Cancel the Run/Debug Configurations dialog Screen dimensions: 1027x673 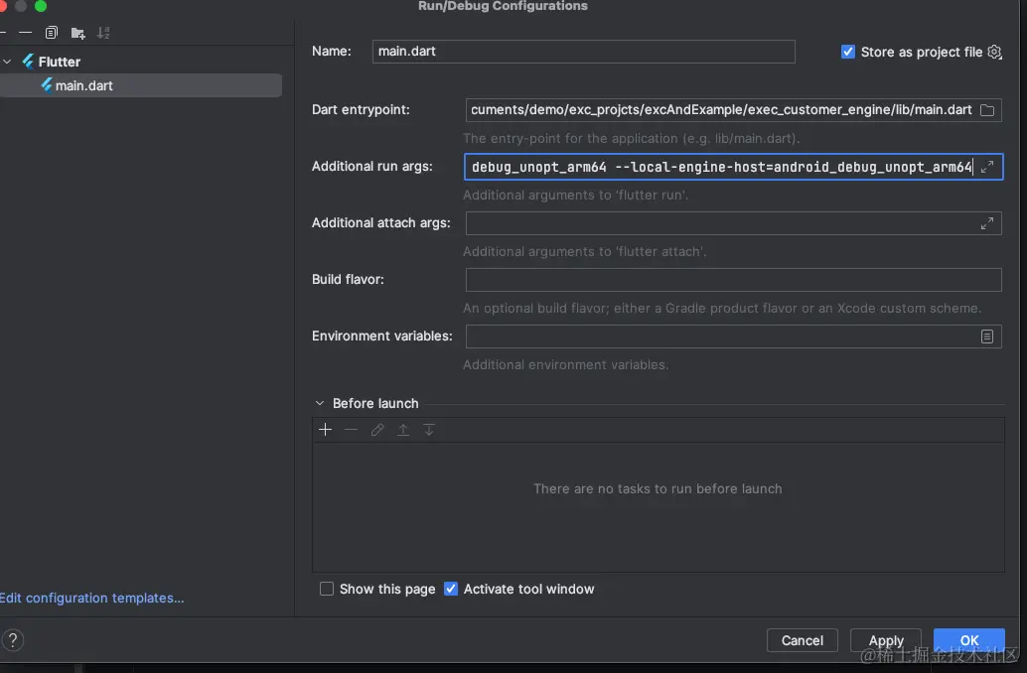click(803, 640)
